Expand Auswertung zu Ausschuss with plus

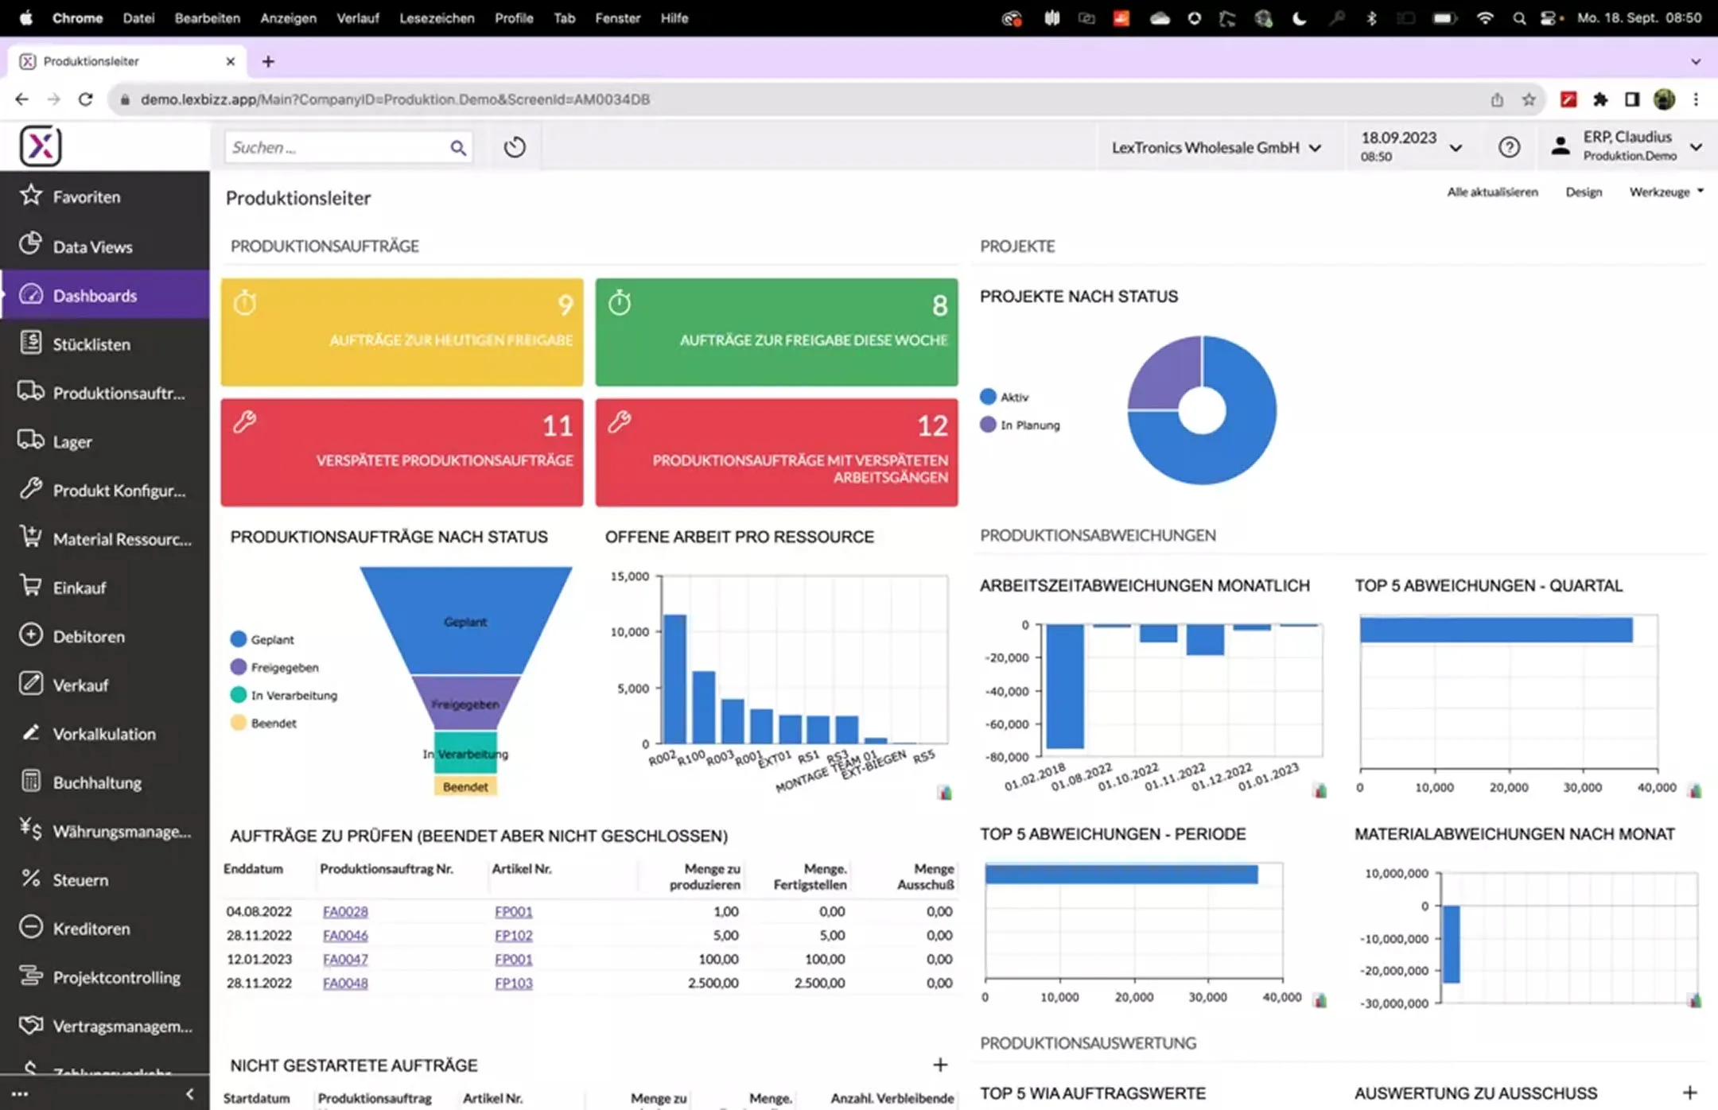1690,1093
